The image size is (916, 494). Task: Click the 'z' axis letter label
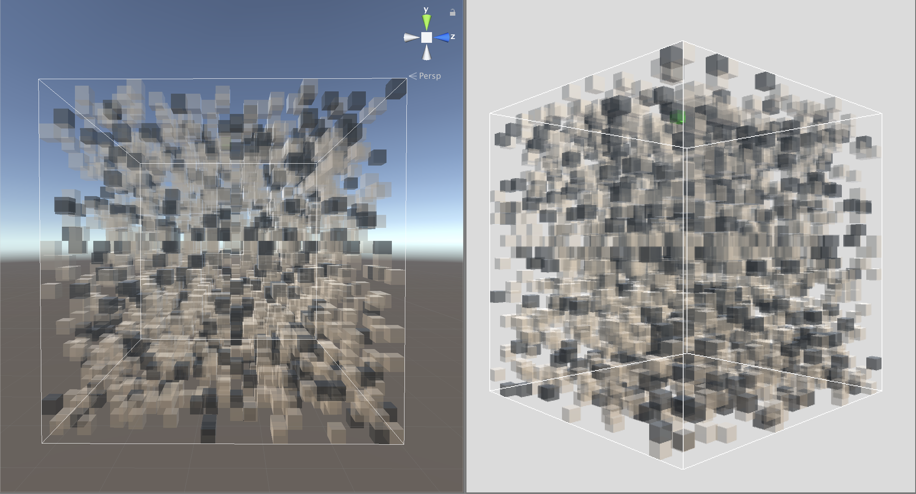point(453,37)
